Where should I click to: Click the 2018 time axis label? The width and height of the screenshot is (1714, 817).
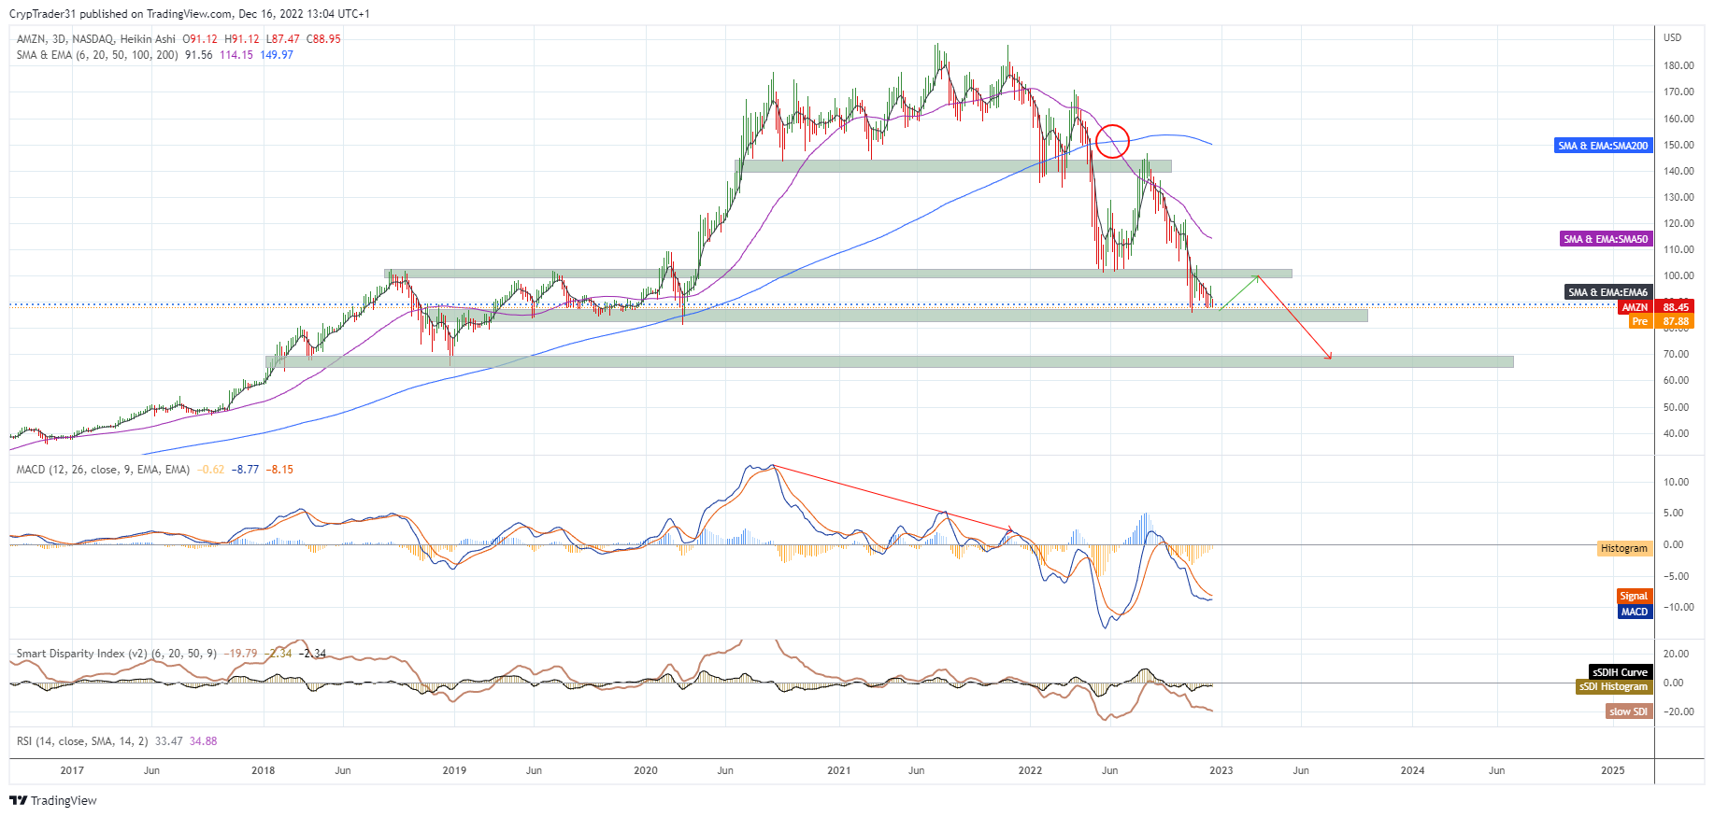[x=264, y=771]
